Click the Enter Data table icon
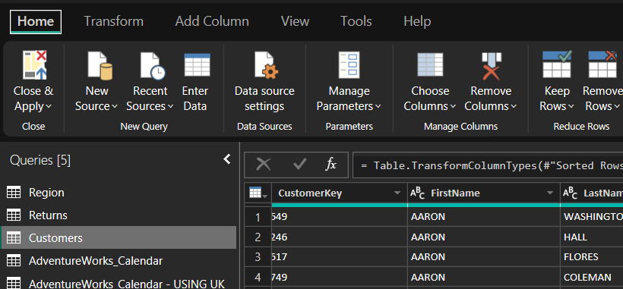The width and height of the screenshot is (623, 289). pos(197,64)
